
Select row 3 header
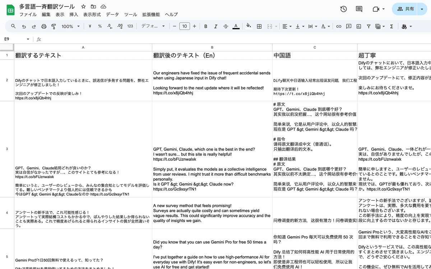click(7, 149)
